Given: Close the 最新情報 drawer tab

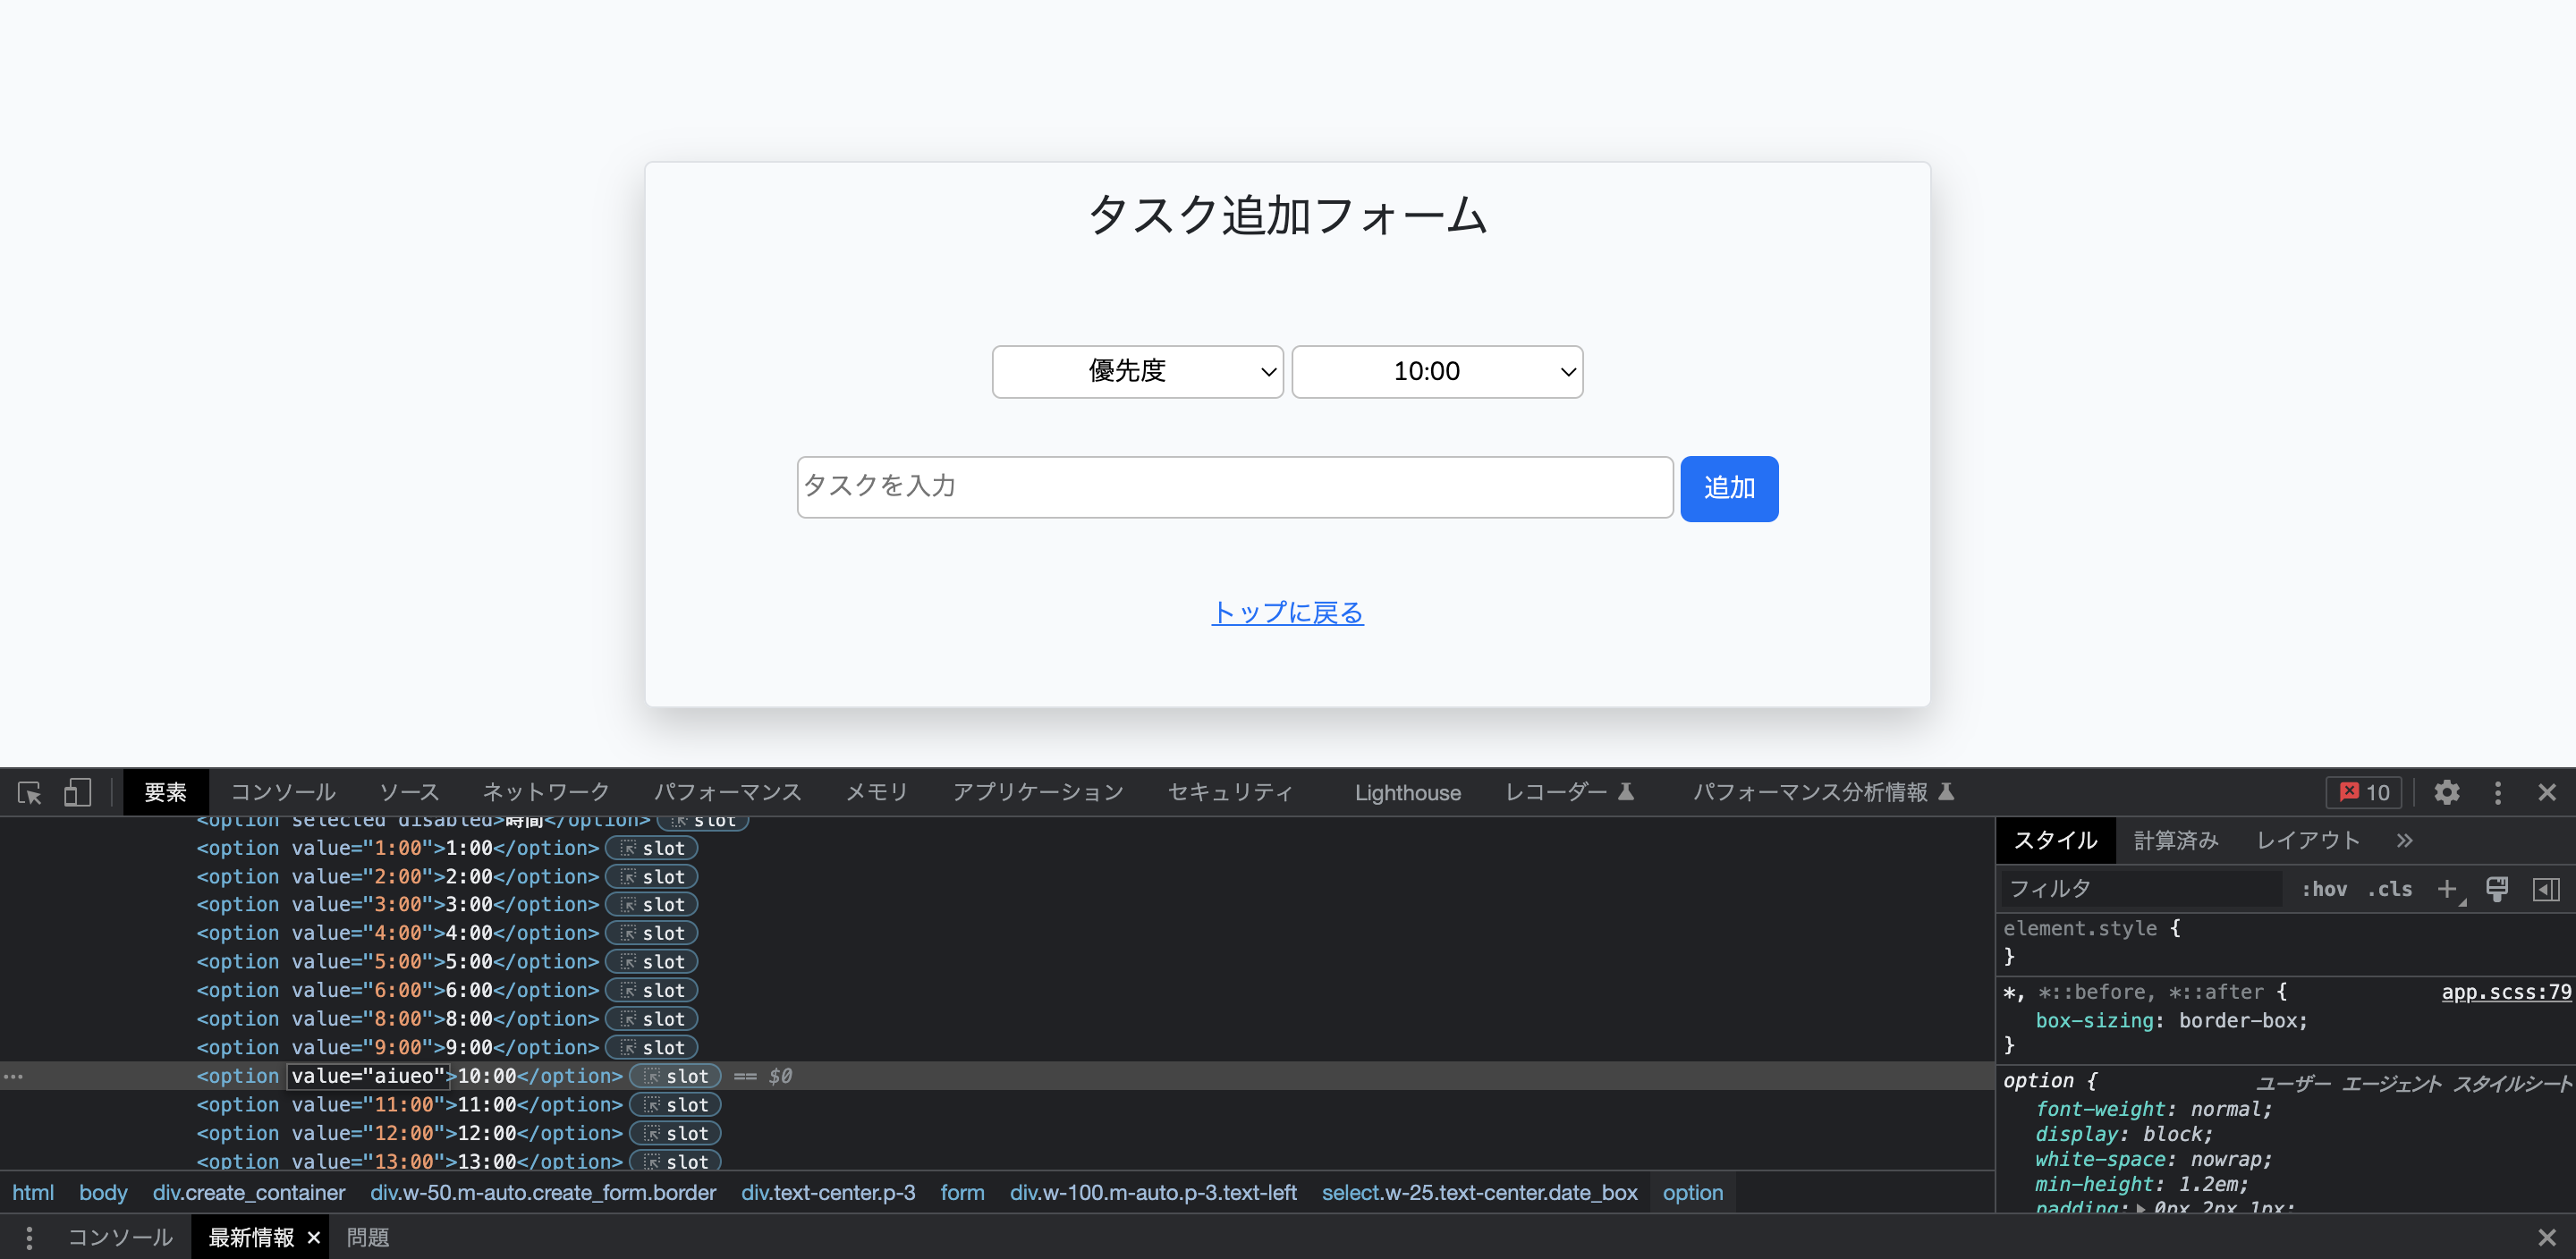Looking at the screenshot, I should (x=313, y=1237).
